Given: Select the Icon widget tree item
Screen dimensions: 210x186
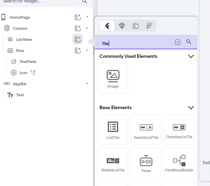Looking at the screenshot, I should pos(23,73).
